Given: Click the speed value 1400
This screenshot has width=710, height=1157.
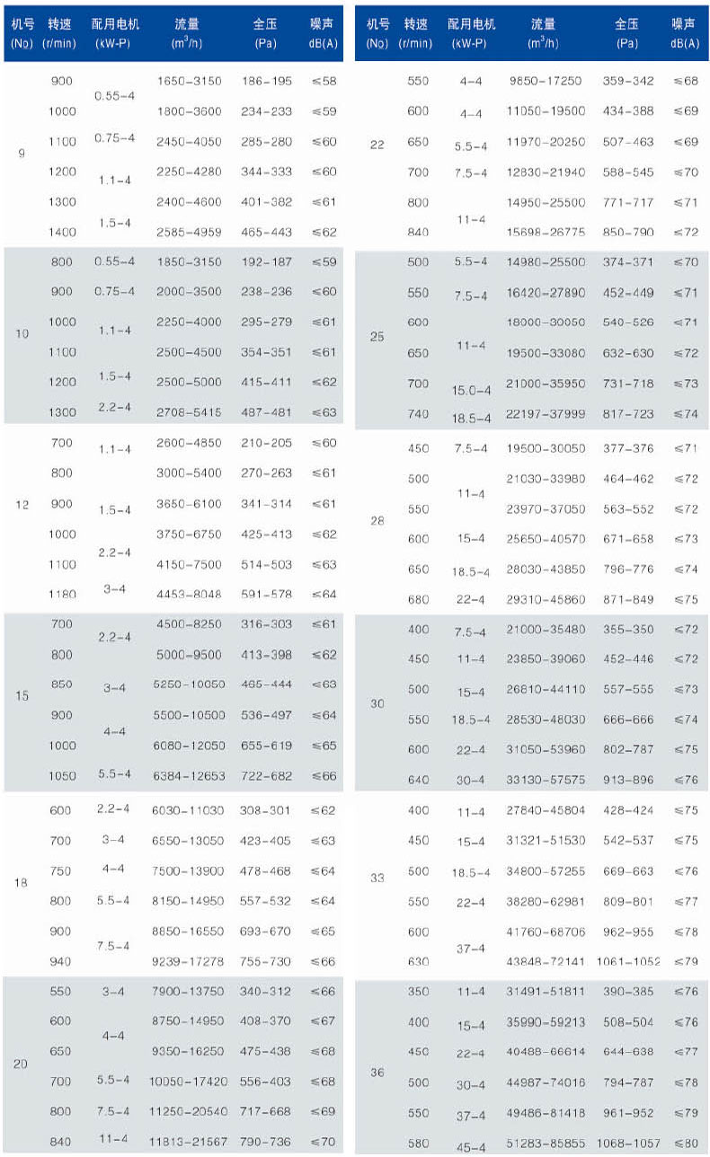Looking at the screenshot, I should point(61,232).
